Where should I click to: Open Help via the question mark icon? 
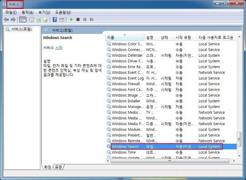pos(55,20)
